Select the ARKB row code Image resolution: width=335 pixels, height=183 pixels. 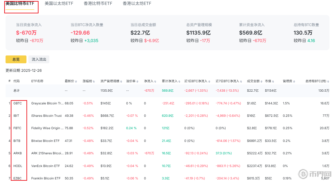tap(18, 153)
